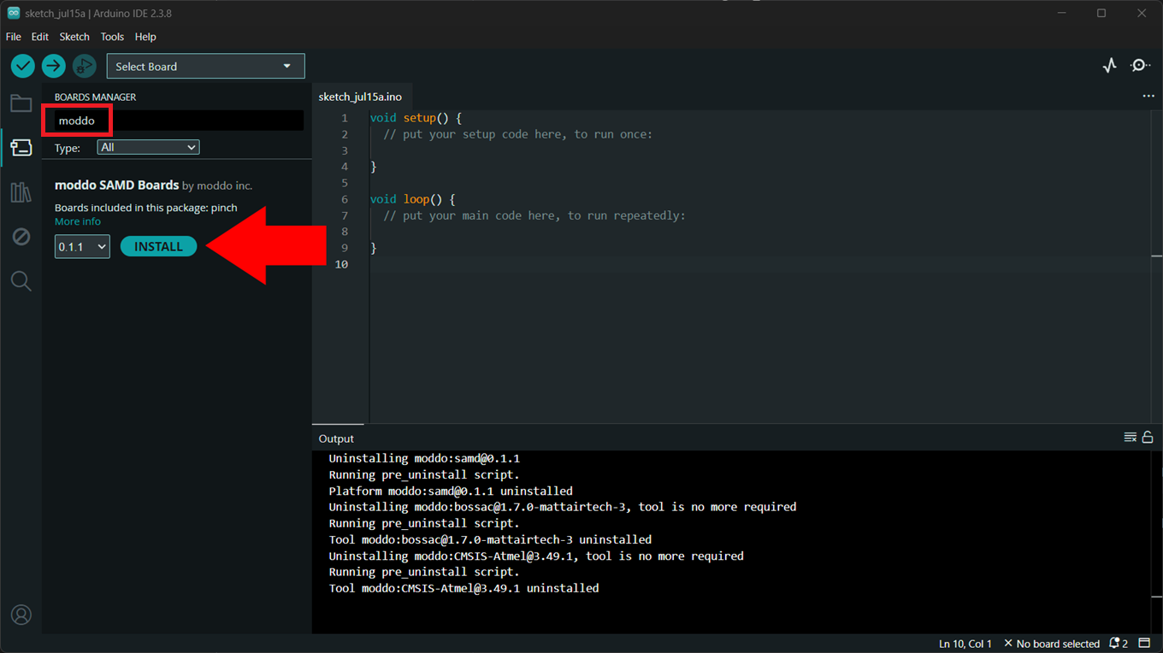The width and height of the screenshot is (1163, 653).
Task: Click line number 1 in the gutter
Action: click(345, 118)
